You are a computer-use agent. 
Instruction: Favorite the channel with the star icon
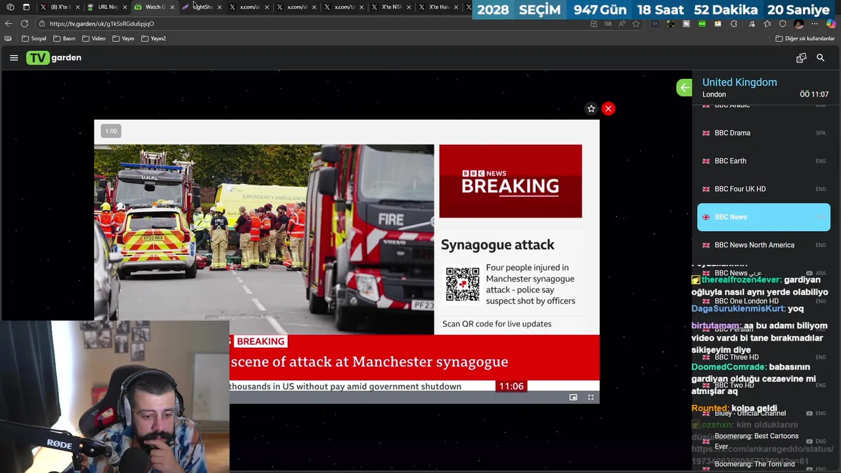(591, 108)
